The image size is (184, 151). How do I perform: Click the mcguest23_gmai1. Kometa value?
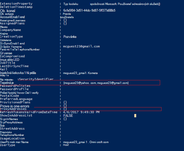[x=80, y=73]
